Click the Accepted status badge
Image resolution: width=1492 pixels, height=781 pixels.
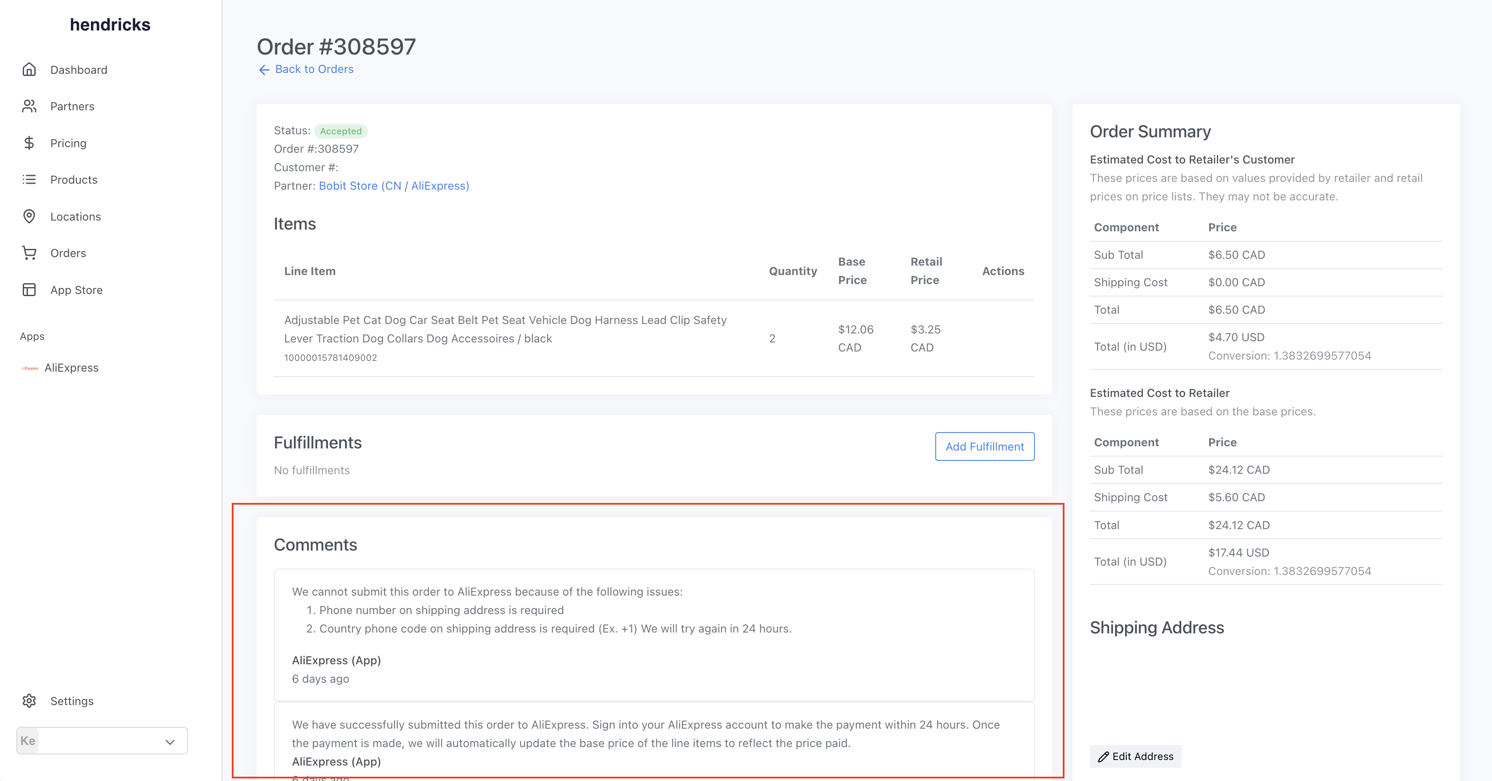340,131
